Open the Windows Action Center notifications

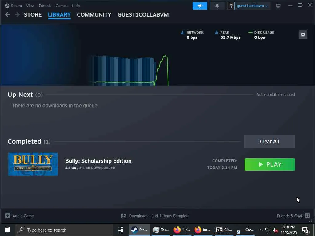(x=305, y=230)
